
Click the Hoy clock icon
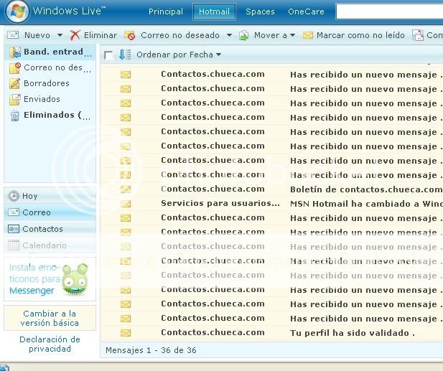(14, 196)
